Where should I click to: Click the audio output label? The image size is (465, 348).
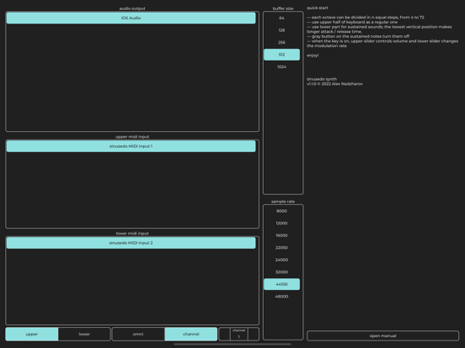(x=132, y=8)
